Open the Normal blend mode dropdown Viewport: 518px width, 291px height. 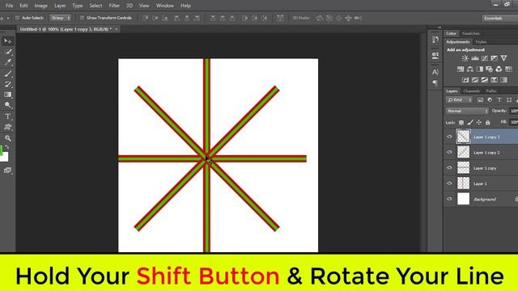(x=467, y=112)
